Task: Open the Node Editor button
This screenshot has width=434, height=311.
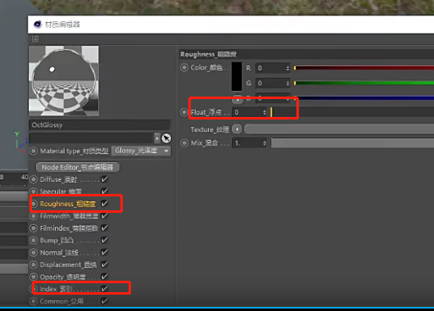Action: [78, 167]
